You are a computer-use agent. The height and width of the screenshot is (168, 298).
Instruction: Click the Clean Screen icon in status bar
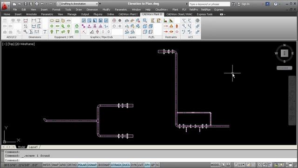point(291,165)
